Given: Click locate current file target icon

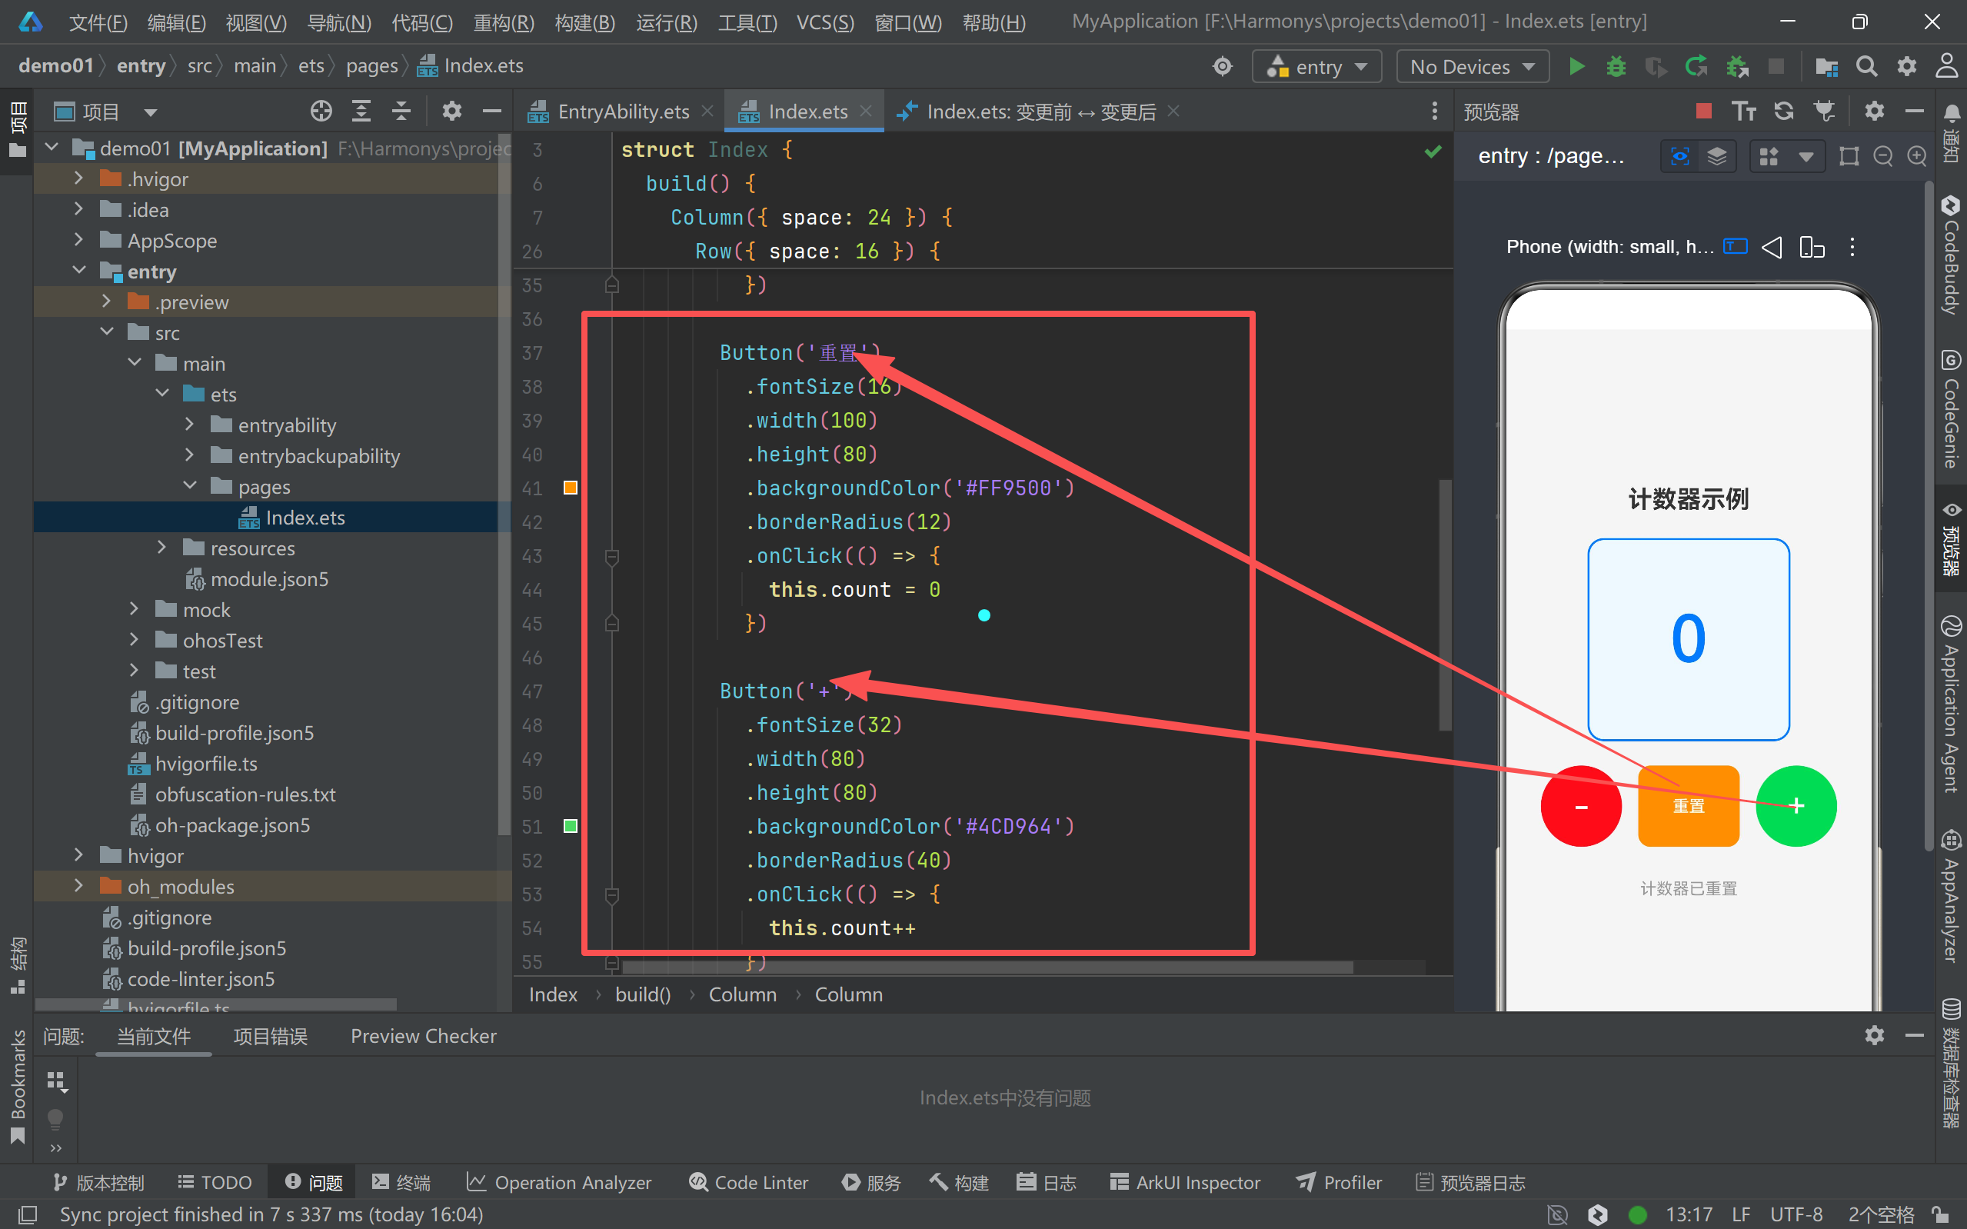Looking at the screenshot, I should pyautogui.click(x=321, y=112).
